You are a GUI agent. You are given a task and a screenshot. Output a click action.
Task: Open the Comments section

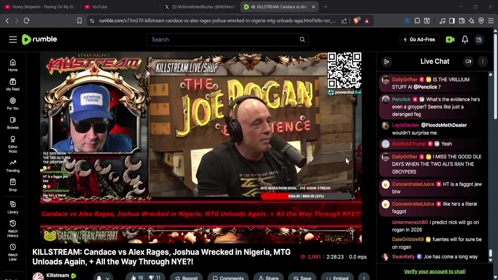click(228, 277)
